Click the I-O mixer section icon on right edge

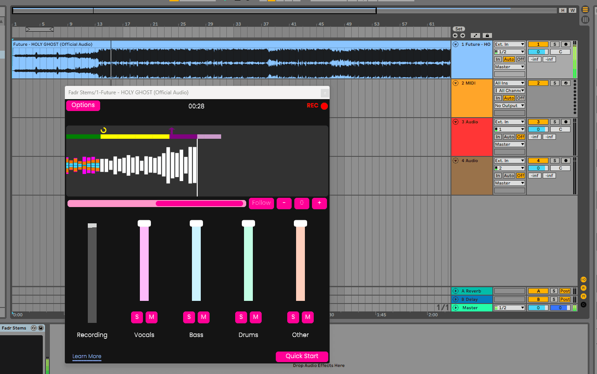583,278
